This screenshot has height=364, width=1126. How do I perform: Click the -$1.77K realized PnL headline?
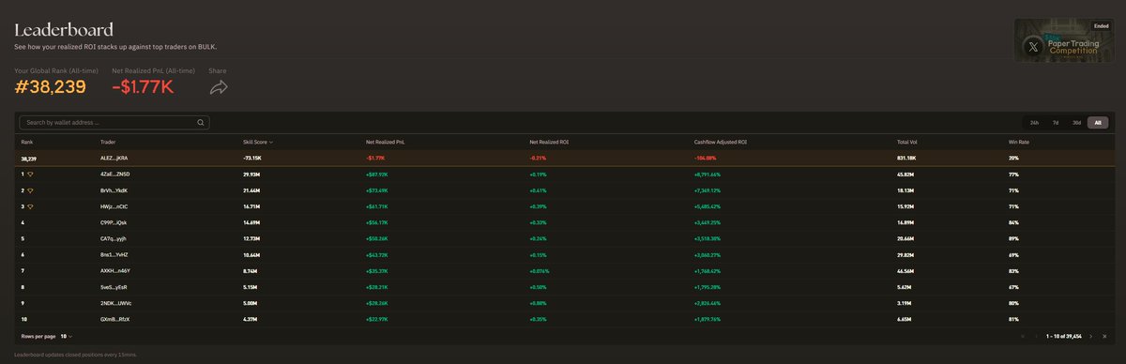point(143,87)
